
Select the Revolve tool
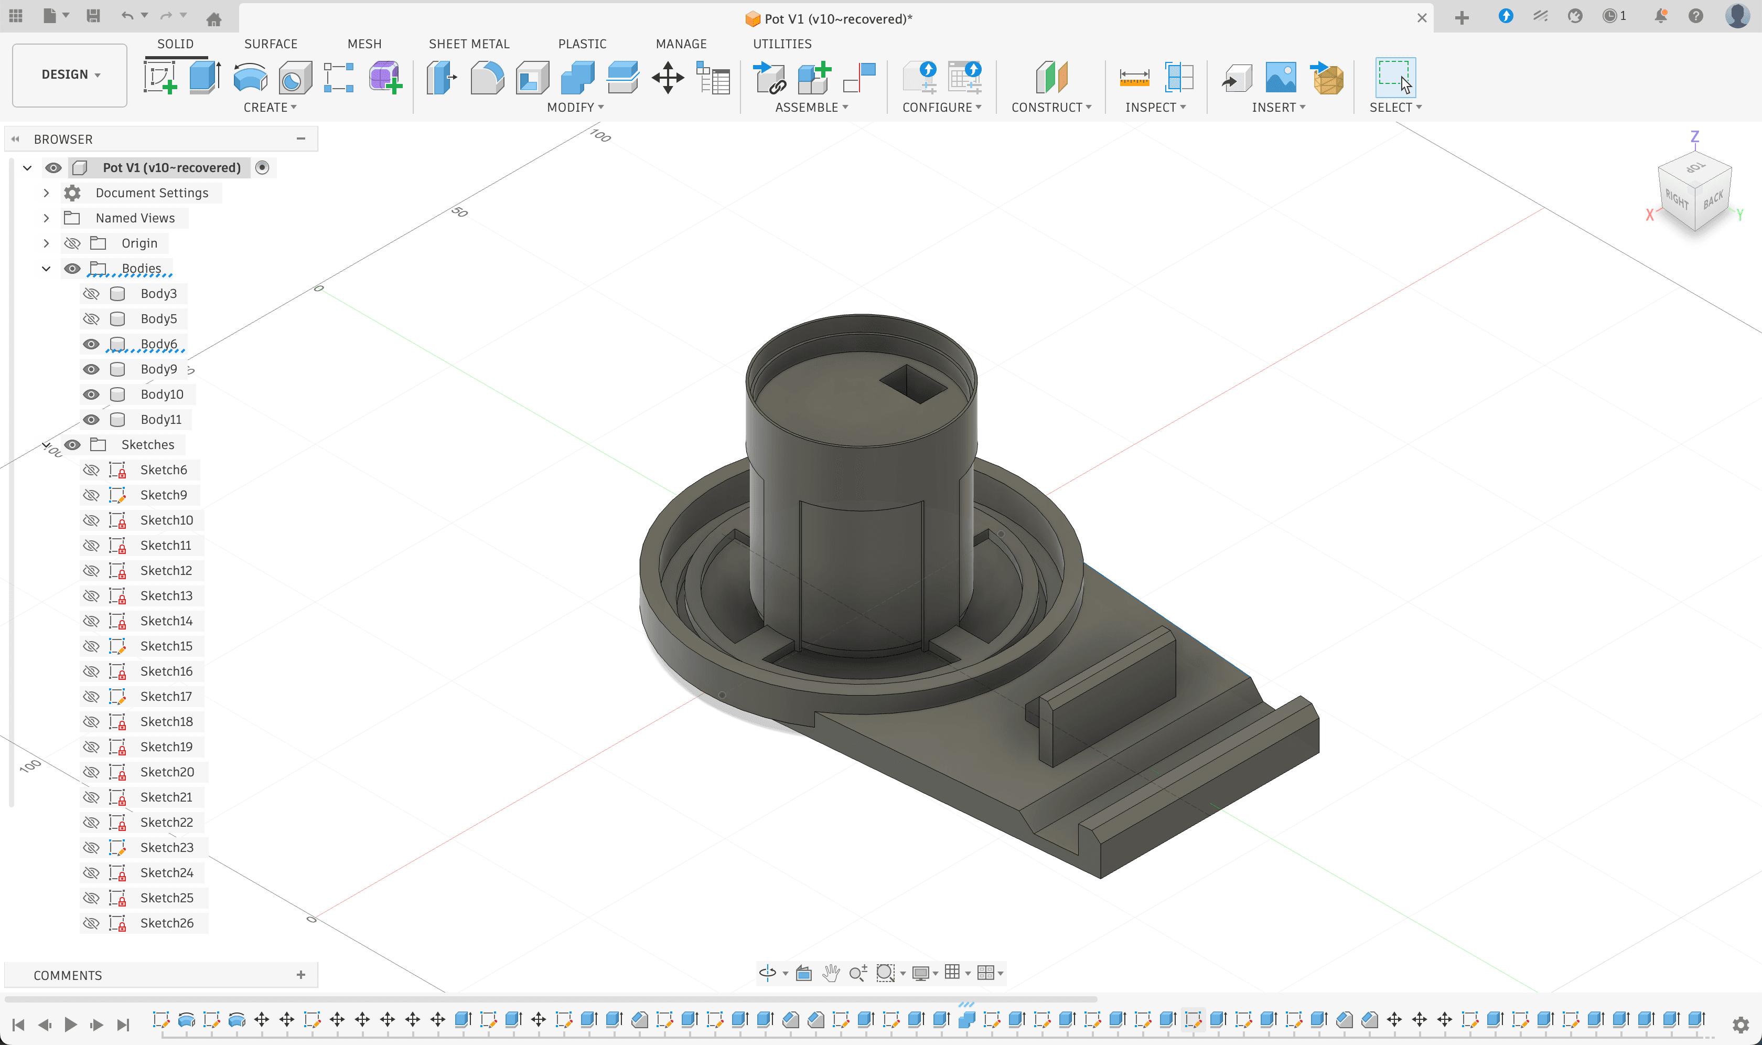[x=250, y=77]
